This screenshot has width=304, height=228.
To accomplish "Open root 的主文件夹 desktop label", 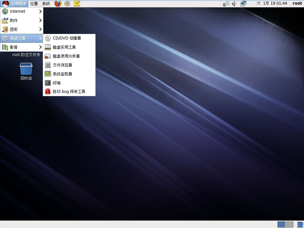I will tap(26, 55).
